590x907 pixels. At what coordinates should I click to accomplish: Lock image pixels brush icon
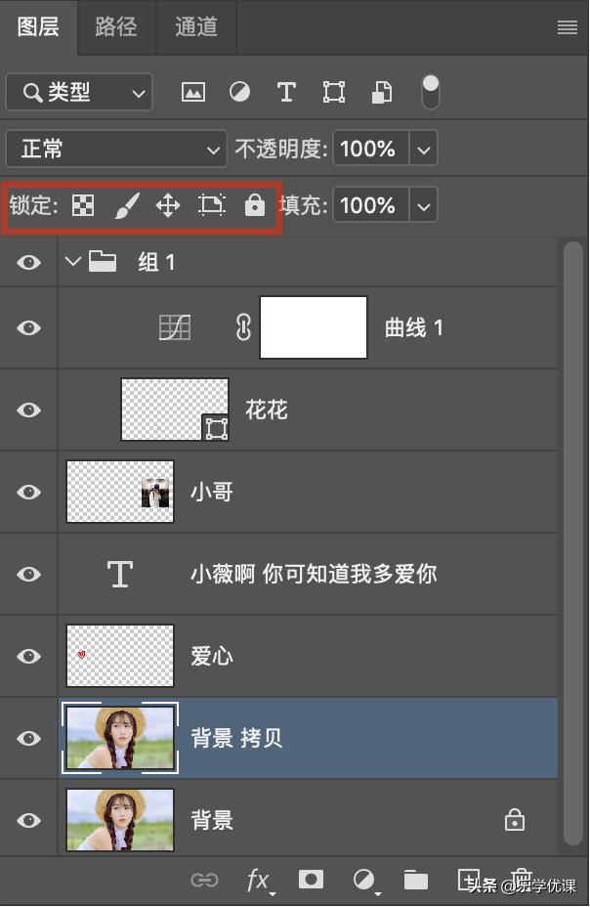pos(127,205)
